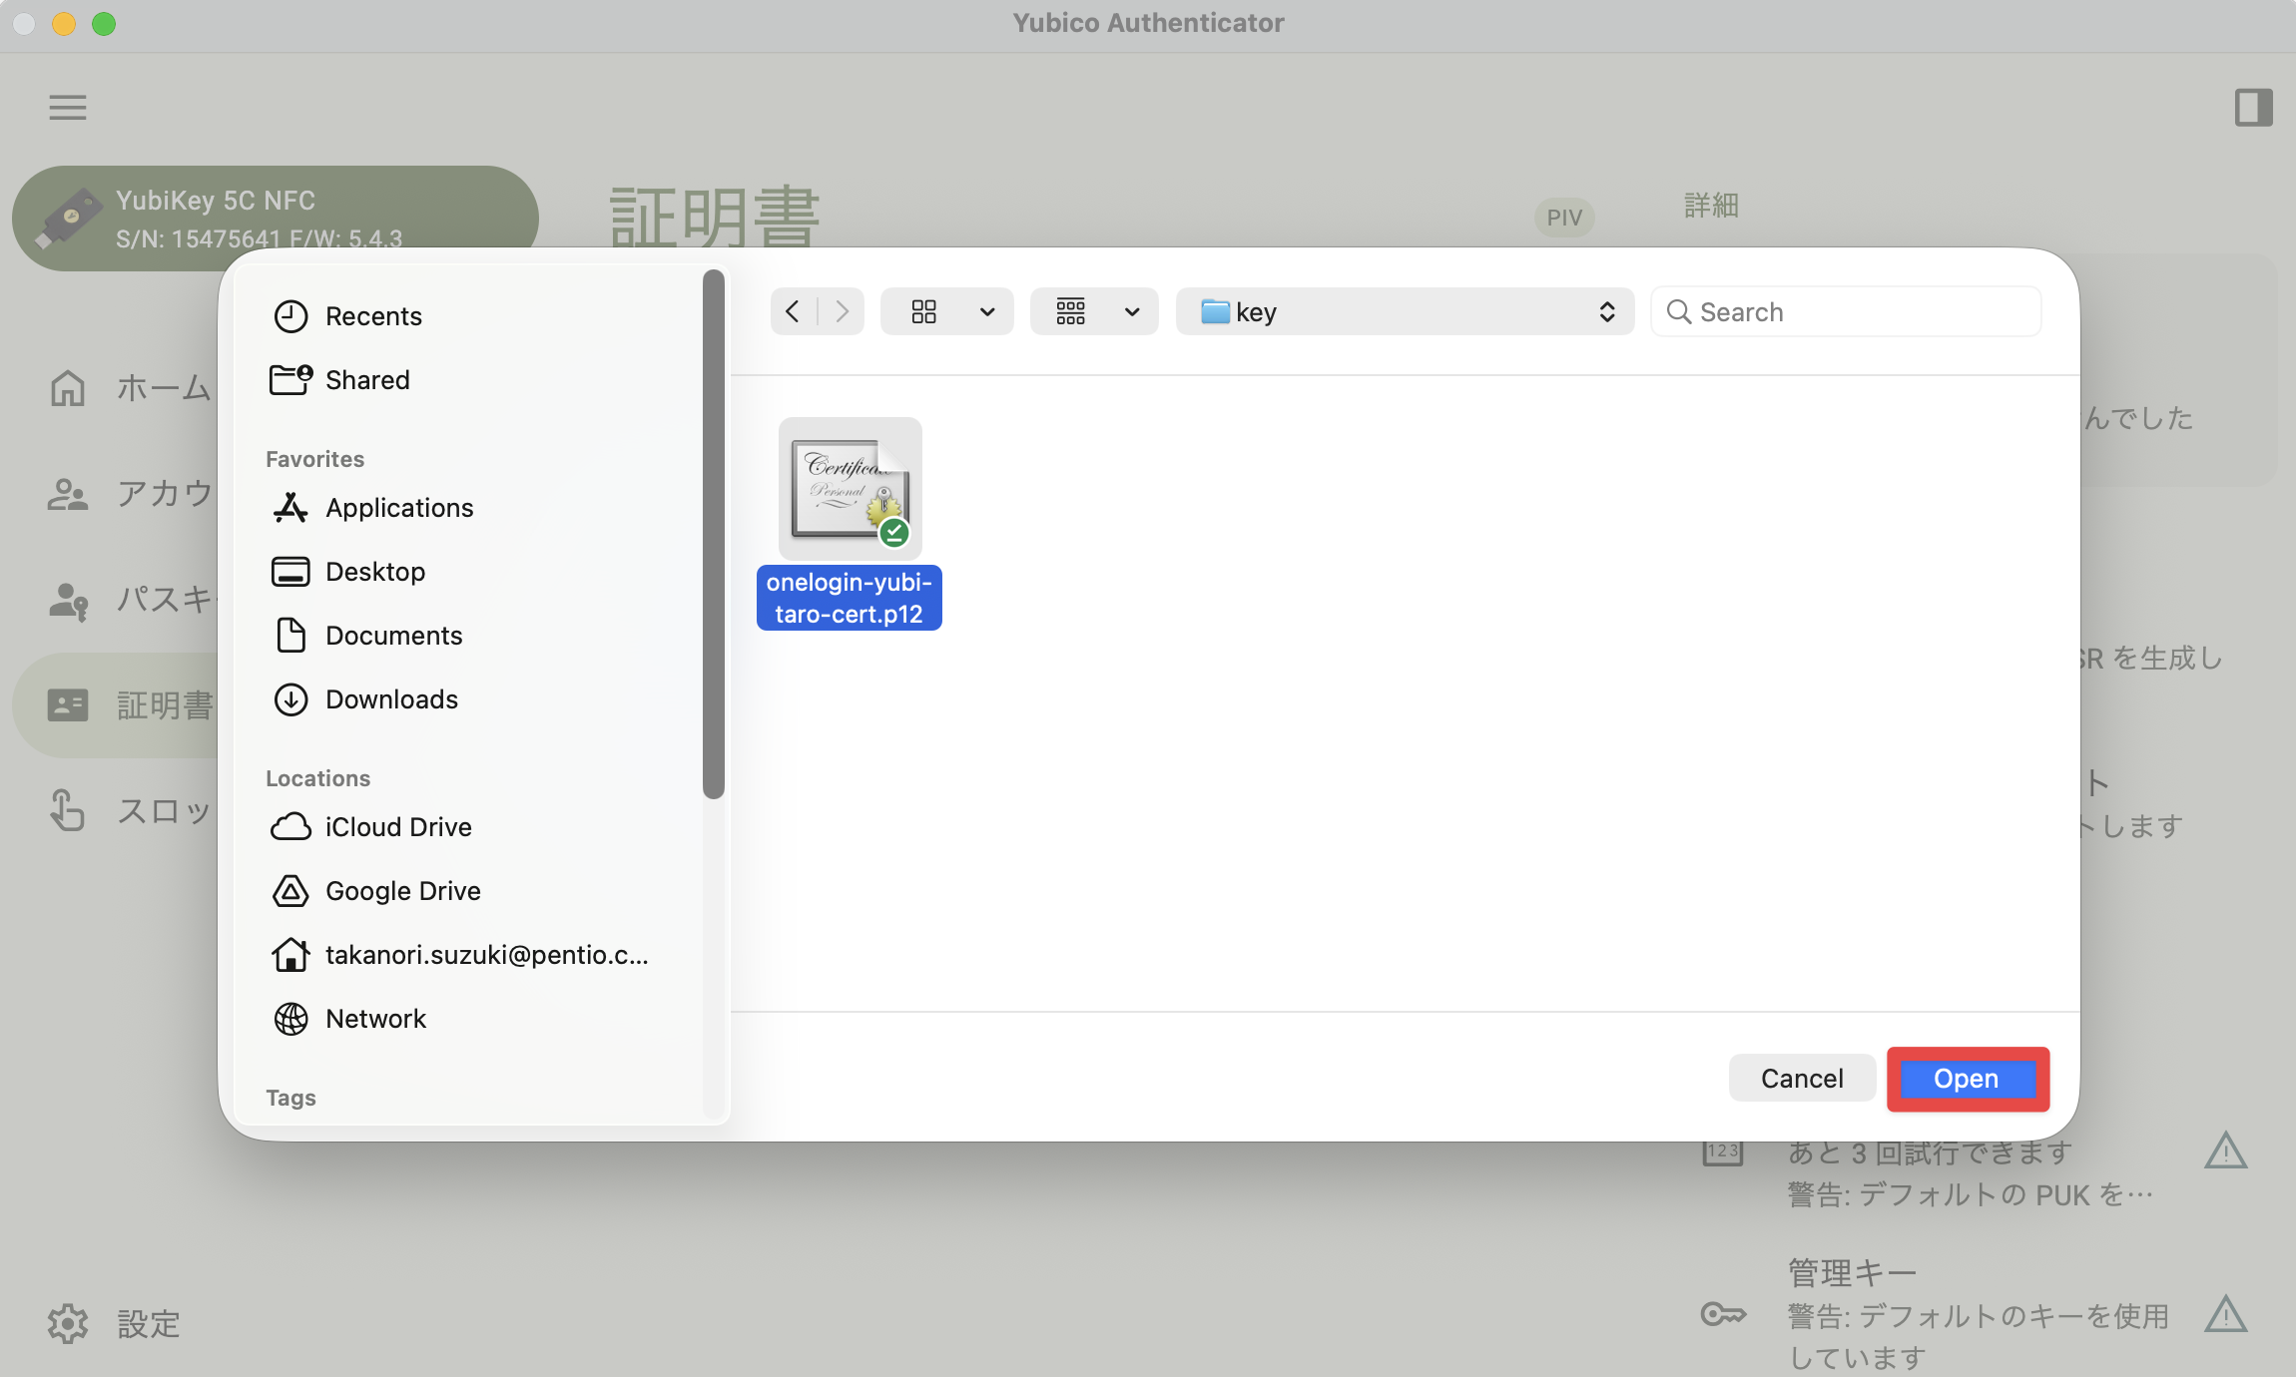Click the dialog sidebar scrollbar
The height and width of the screenshot is (1377, 2296).
[x=713, y=534]
